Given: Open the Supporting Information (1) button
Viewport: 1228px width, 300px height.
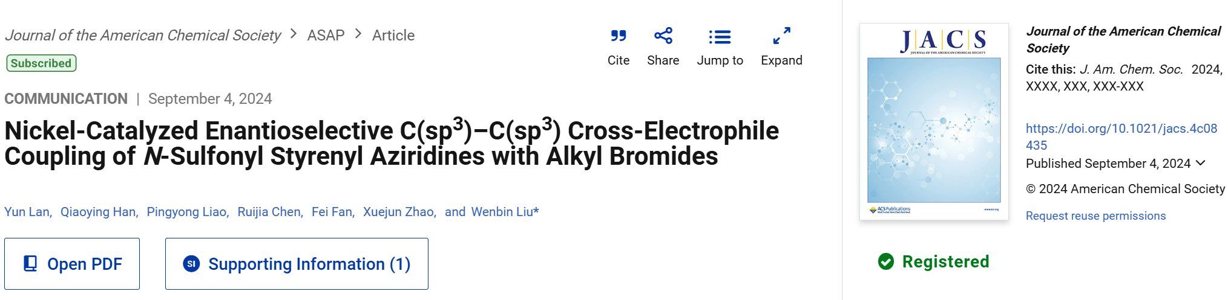Looking at the screenshot, I should [x=297, y=264].
